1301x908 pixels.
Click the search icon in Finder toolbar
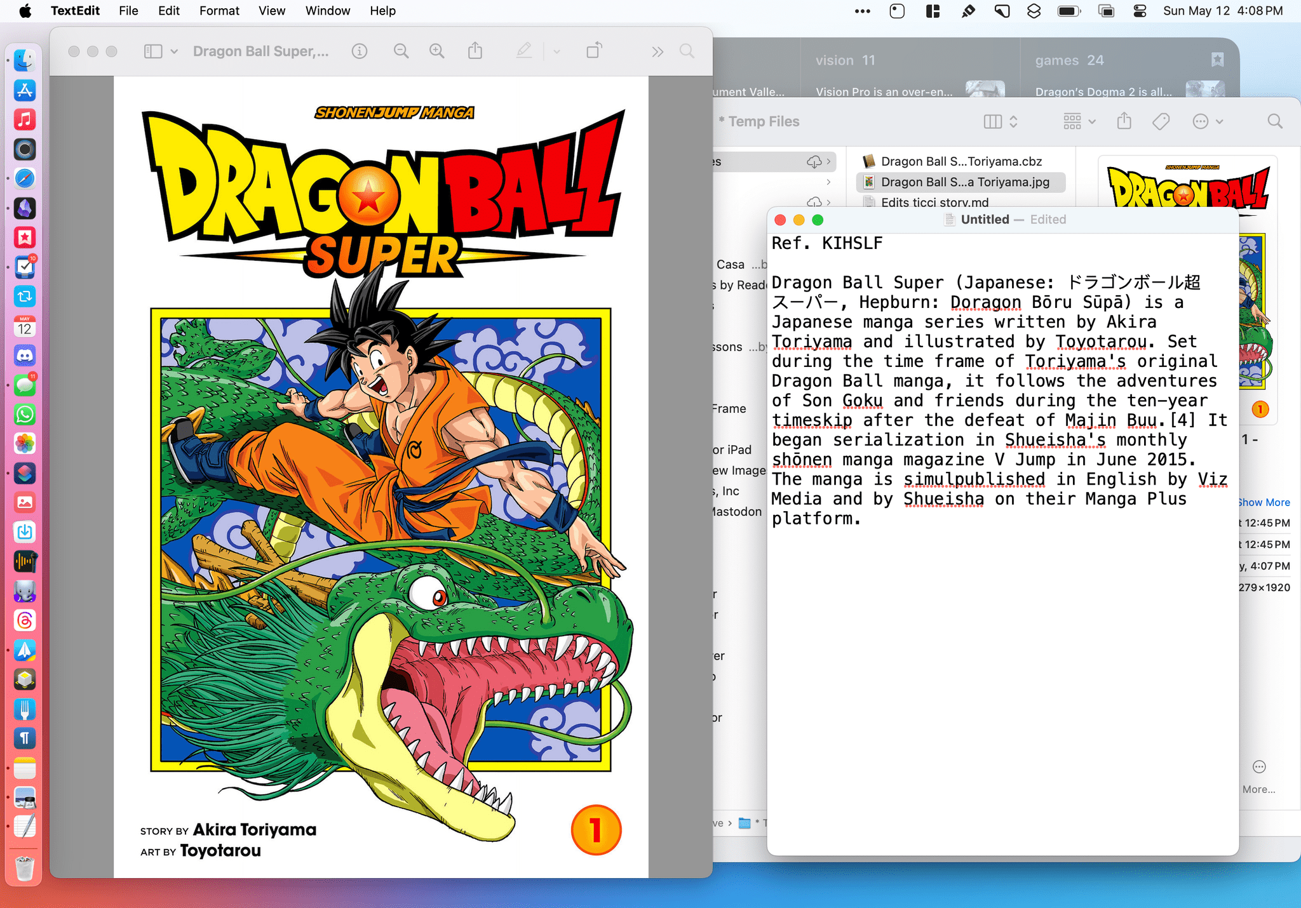[x=1275, y=121]
